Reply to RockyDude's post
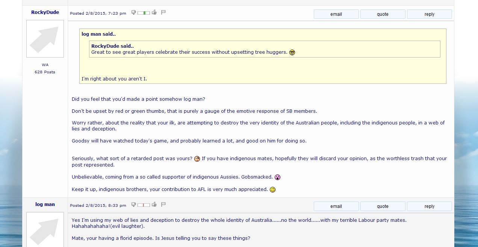The image size is (478, 247). tap(429, 14)
